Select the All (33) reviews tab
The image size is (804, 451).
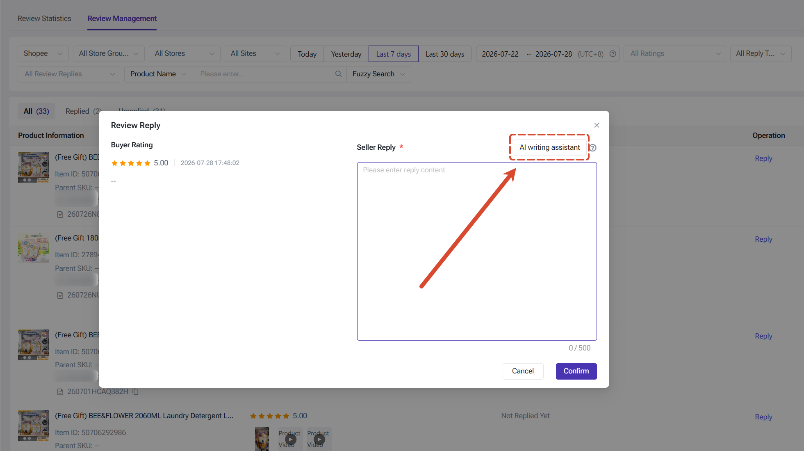point(36,111)
